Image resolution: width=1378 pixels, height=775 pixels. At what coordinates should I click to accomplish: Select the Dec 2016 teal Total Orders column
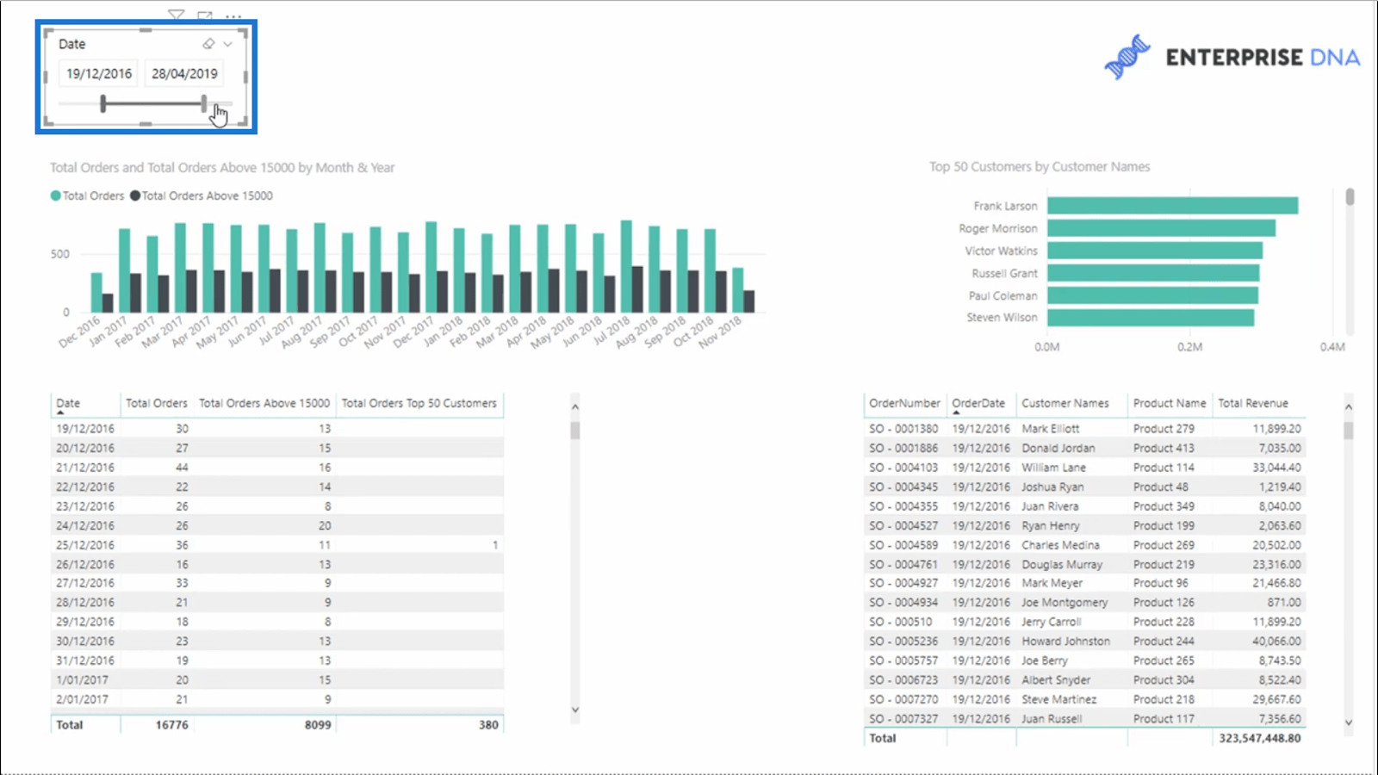click(96, 293)
